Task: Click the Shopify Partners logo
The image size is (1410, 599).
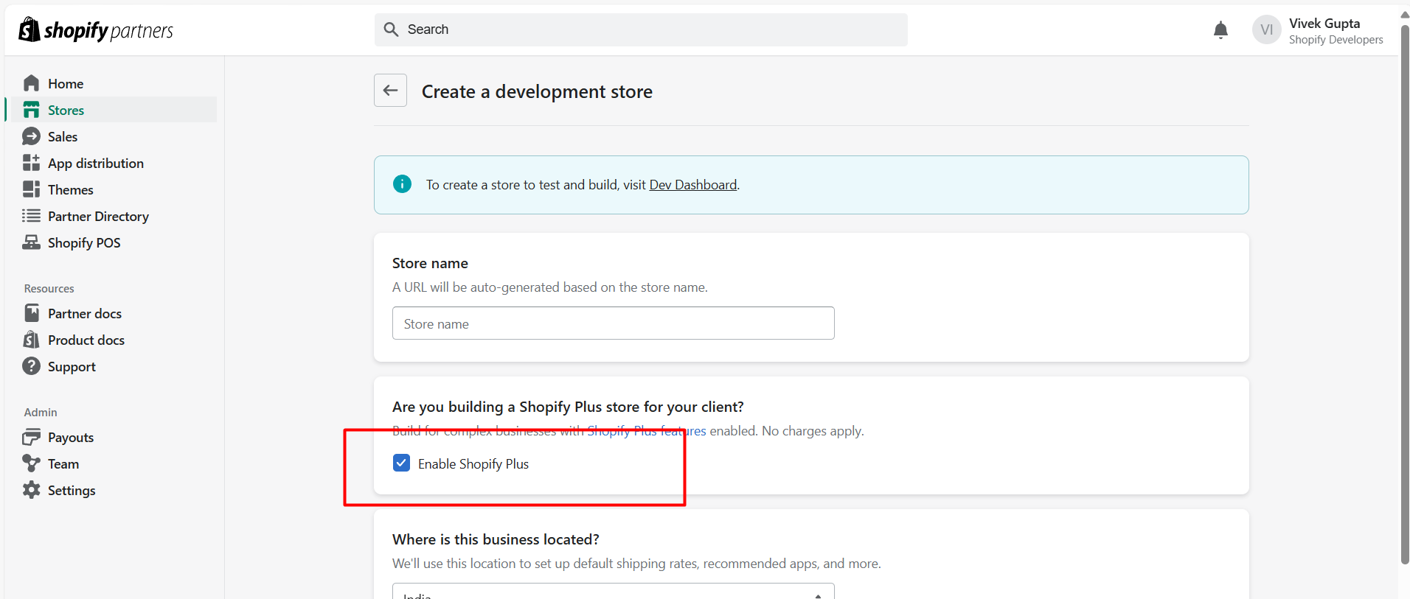Action: (96, 30)
